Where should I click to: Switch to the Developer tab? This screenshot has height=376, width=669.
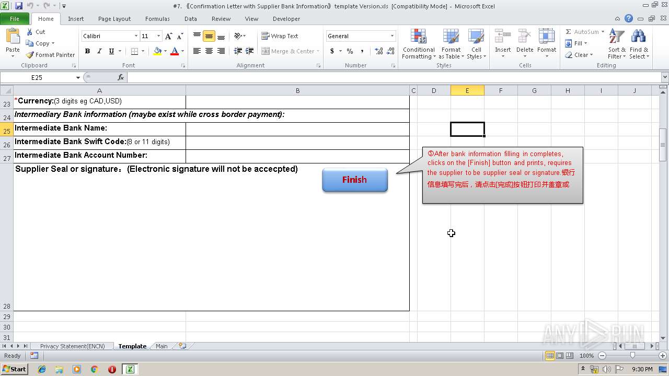tap(286, 19)
